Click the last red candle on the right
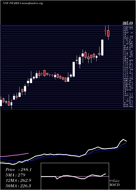 pyautogui.click(x=108, y=33)
